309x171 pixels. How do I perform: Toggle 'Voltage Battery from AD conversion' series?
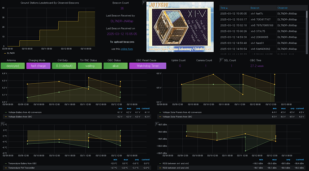25,112
